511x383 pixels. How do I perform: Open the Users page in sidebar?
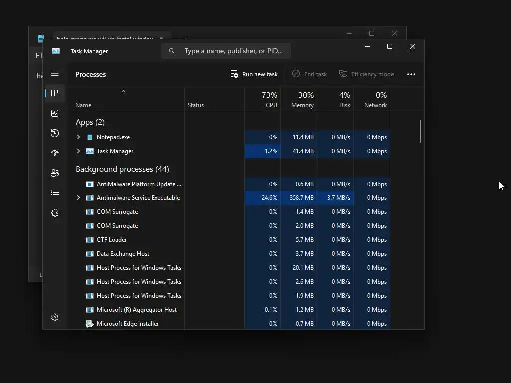point(55,173)
